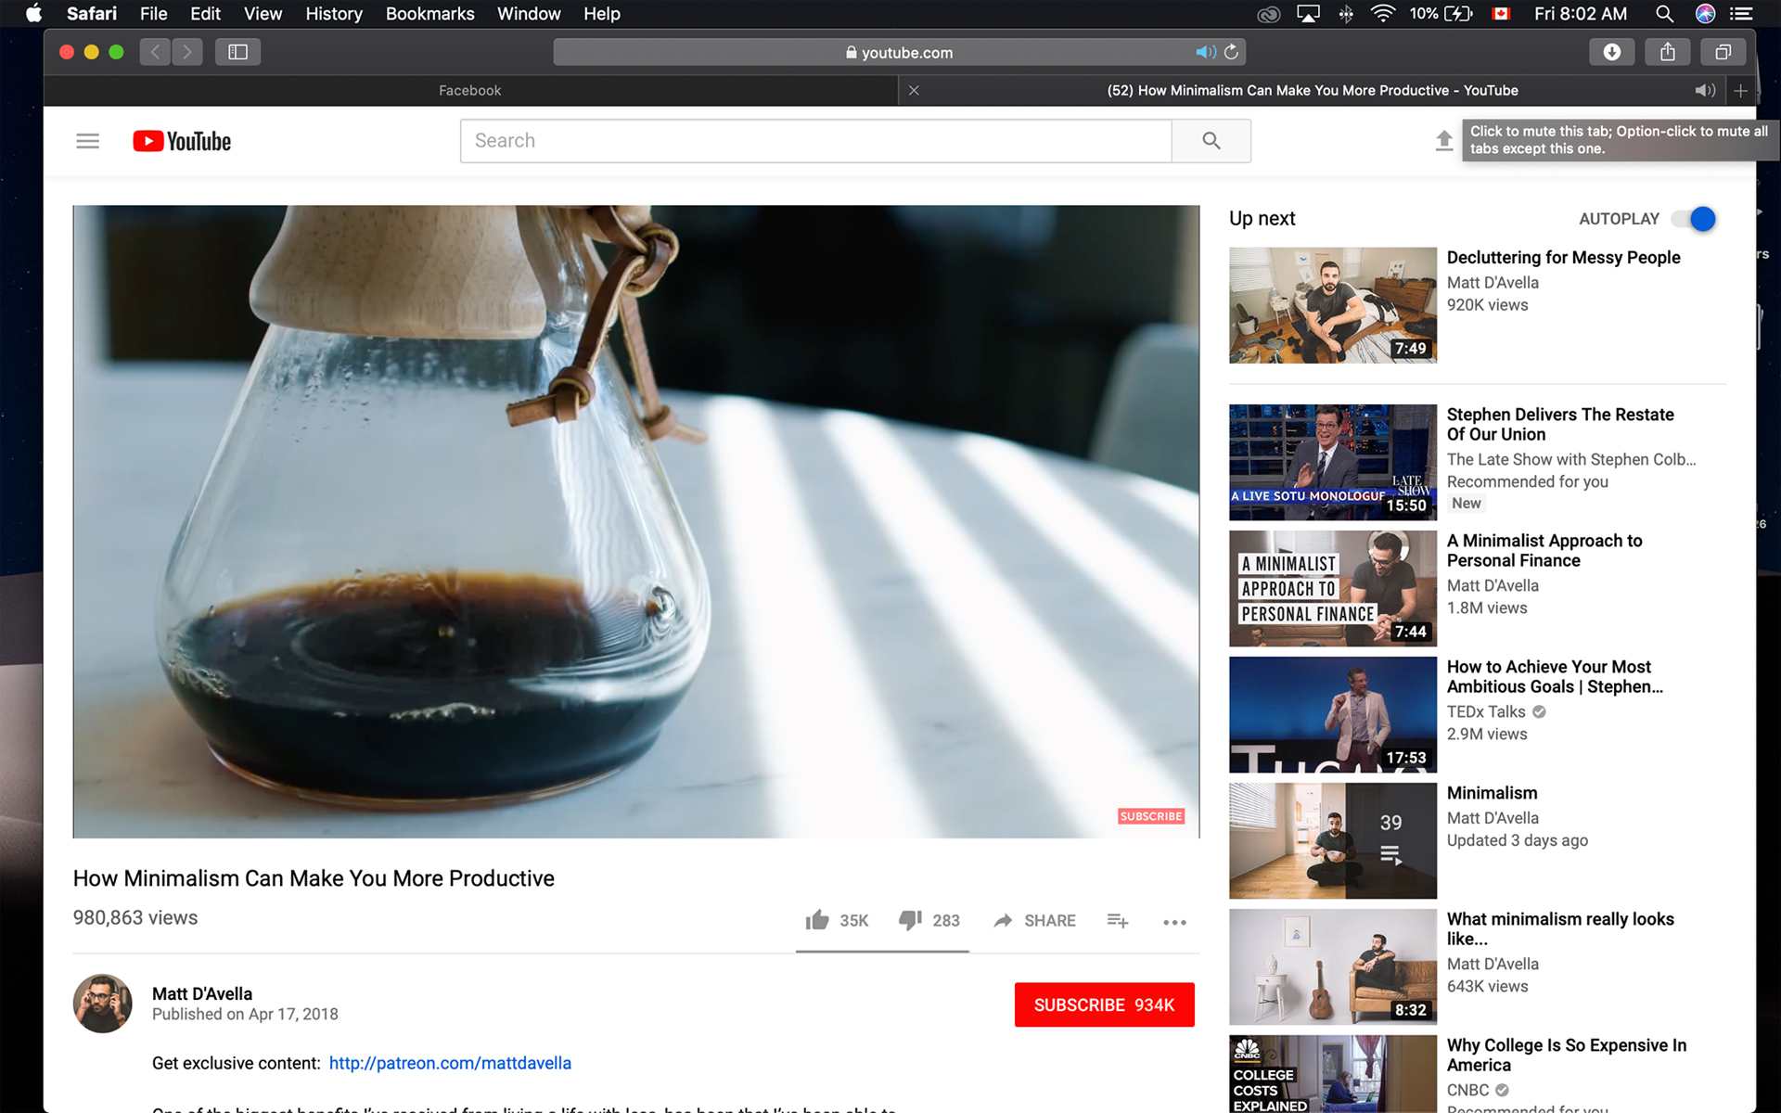This screenshot has height=1113, width=1781.
Task: Click the upload video icon
Action: [1443, 141]
